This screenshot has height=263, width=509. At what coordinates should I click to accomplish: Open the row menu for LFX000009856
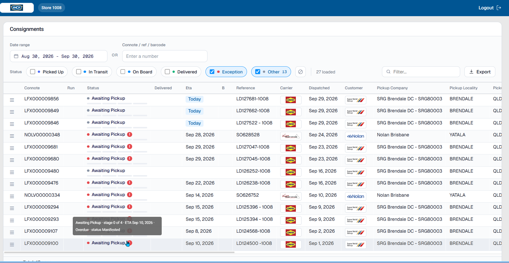pyautogui.click(x=12, y=100)
